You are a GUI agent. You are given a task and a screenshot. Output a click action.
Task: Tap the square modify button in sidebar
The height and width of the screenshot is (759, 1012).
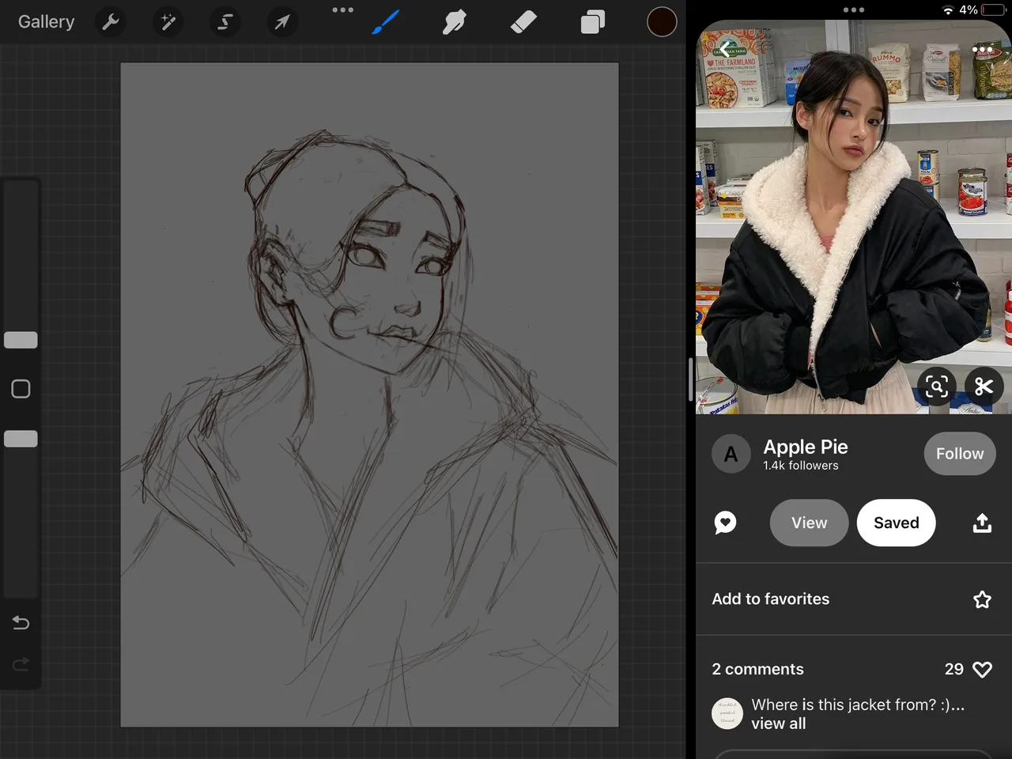click(x=21, y=389)
